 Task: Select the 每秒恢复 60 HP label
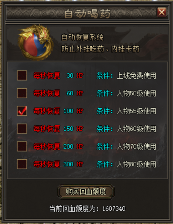(58, 93)
